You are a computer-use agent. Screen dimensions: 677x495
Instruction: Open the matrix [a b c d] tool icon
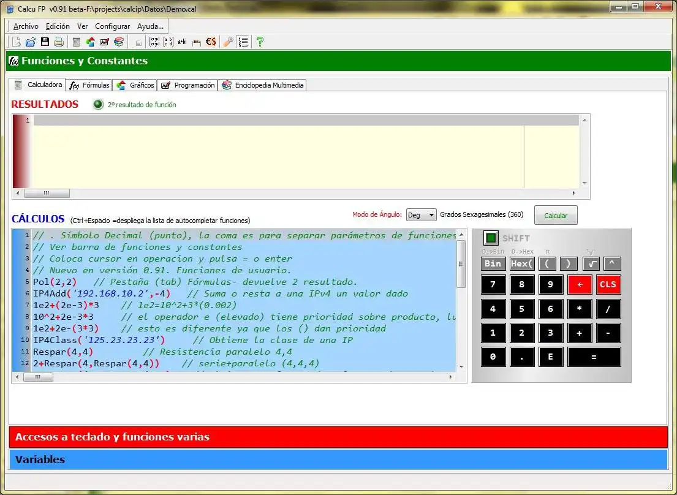(168, 42)
